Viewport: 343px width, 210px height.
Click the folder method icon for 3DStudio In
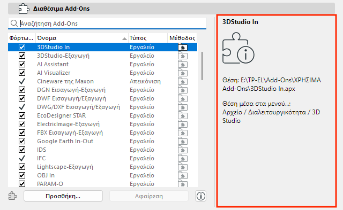click(183, 47)
